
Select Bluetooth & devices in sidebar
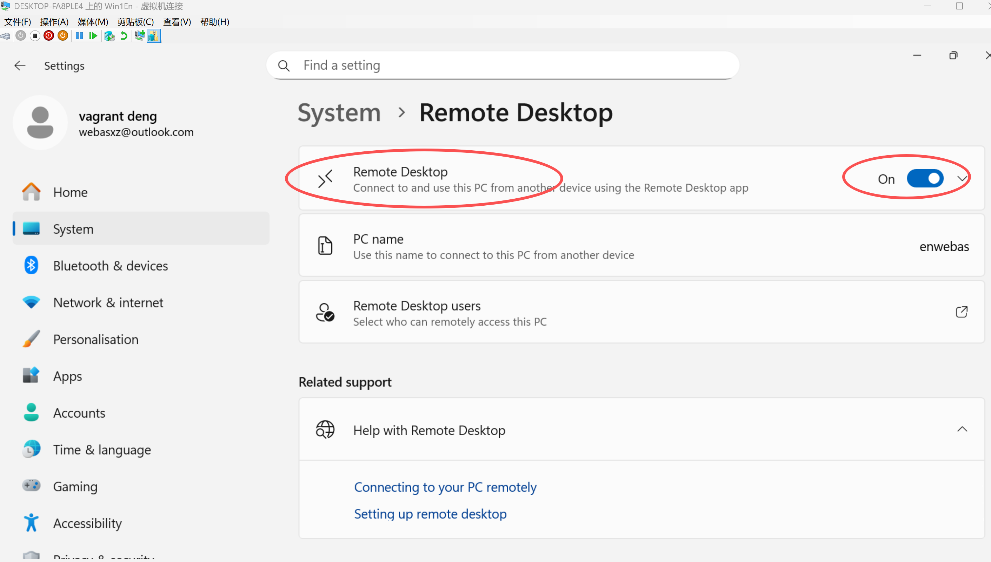coord(110,266)
